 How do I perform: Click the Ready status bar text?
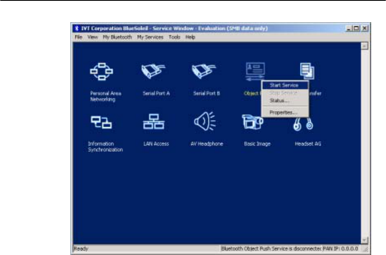pyautogui.click(x=81, y=248)
